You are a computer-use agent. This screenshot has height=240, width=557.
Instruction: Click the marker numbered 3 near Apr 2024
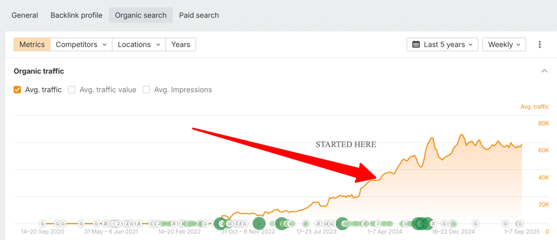[378, 223]
